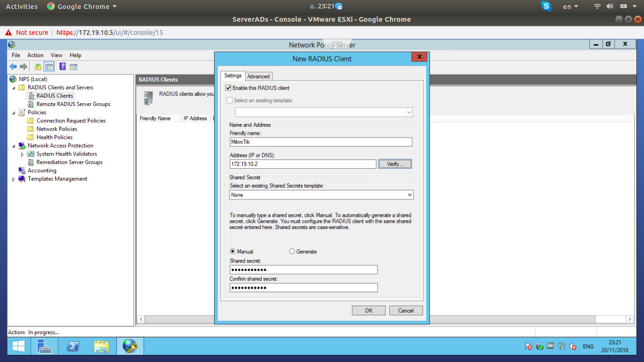Click the network tray icon on Windows taskbar
Viewport: 644px width, 362px height.
pyautogui.click(x=561, y=346)
